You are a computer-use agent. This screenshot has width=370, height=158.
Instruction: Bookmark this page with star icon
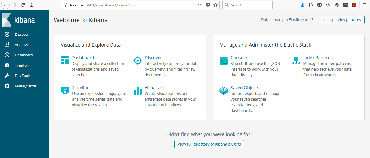tap(215, 5)
